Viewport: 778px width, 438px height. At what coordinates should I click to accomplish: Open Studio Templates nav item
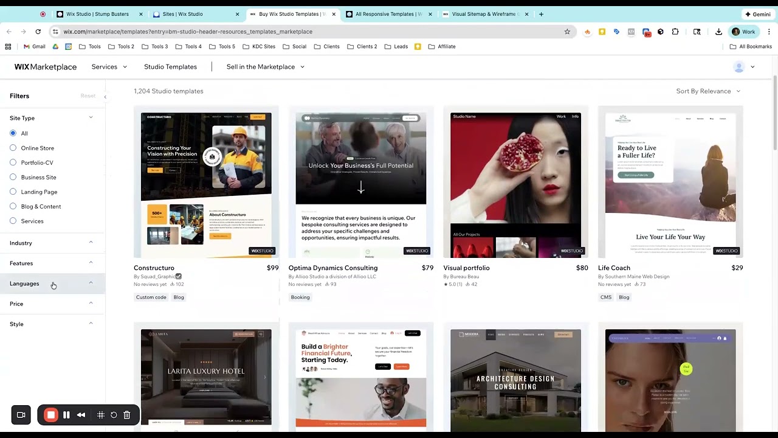(x=170, y=67)
